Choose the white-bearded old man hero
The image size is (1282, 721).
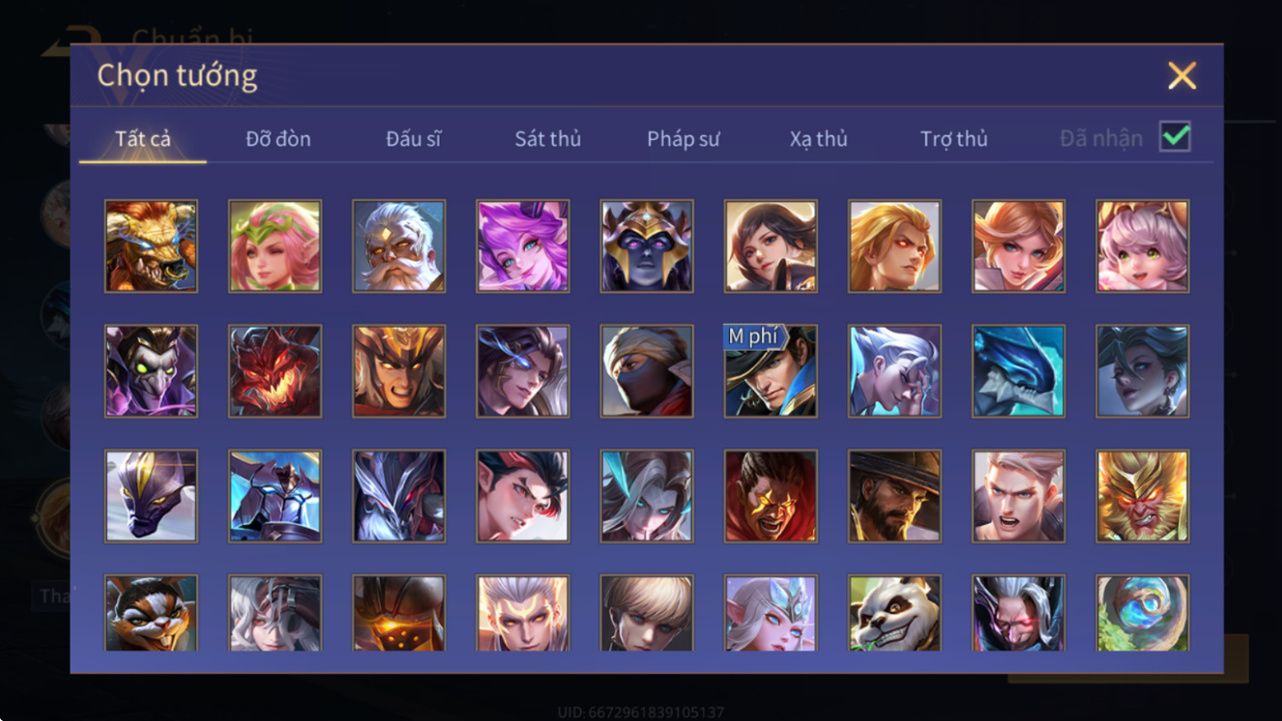398,245
